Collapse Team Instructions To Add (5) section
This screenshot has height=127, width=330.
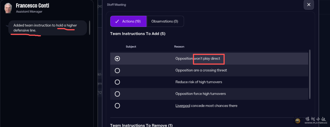(138, 34)
